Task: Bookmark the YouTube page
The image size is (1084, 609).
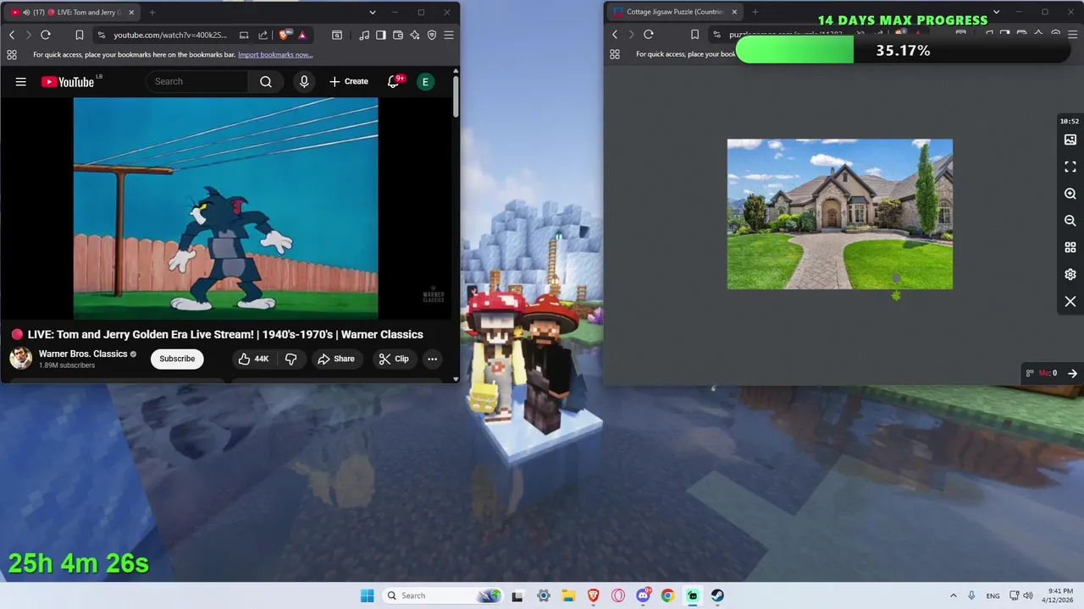Action: click(80, 35)
